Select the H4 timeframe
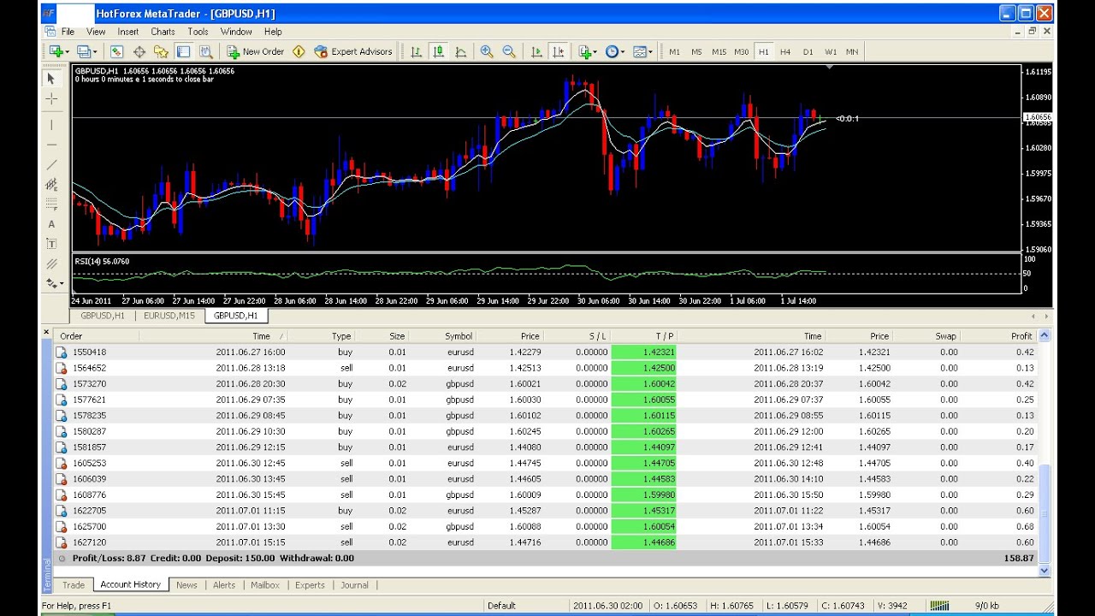The width and height of the screenshot is (1095, 616). [x=785, y=51]
